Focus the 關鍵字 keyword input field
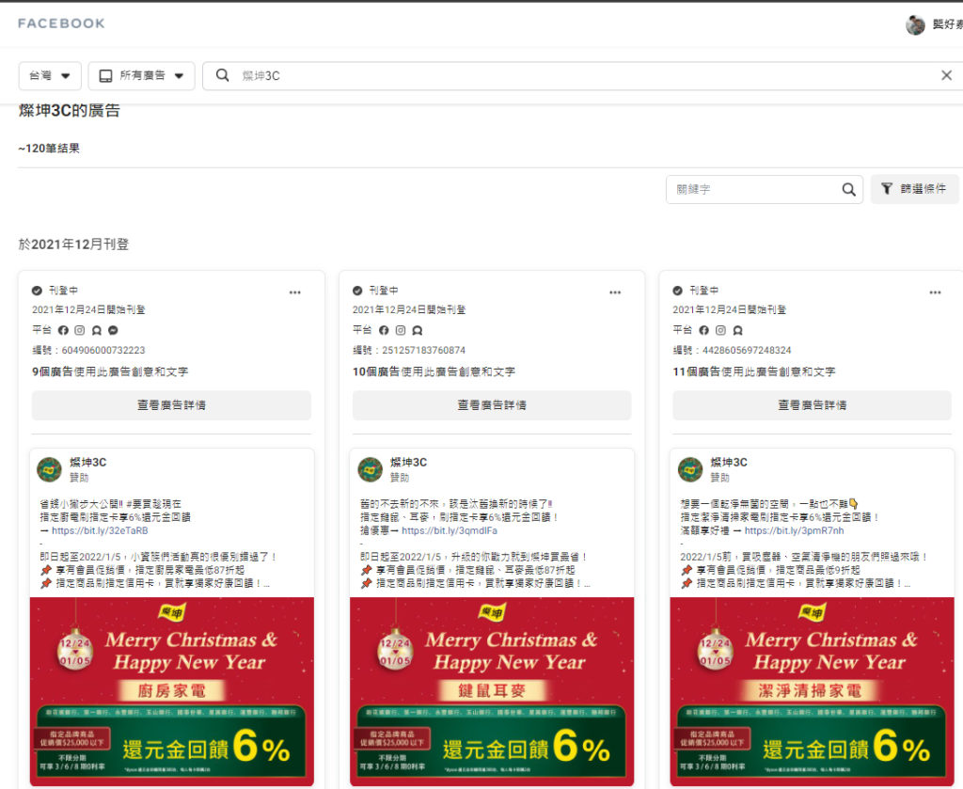This screenshot has height=789, width=963. coord(752,189)
